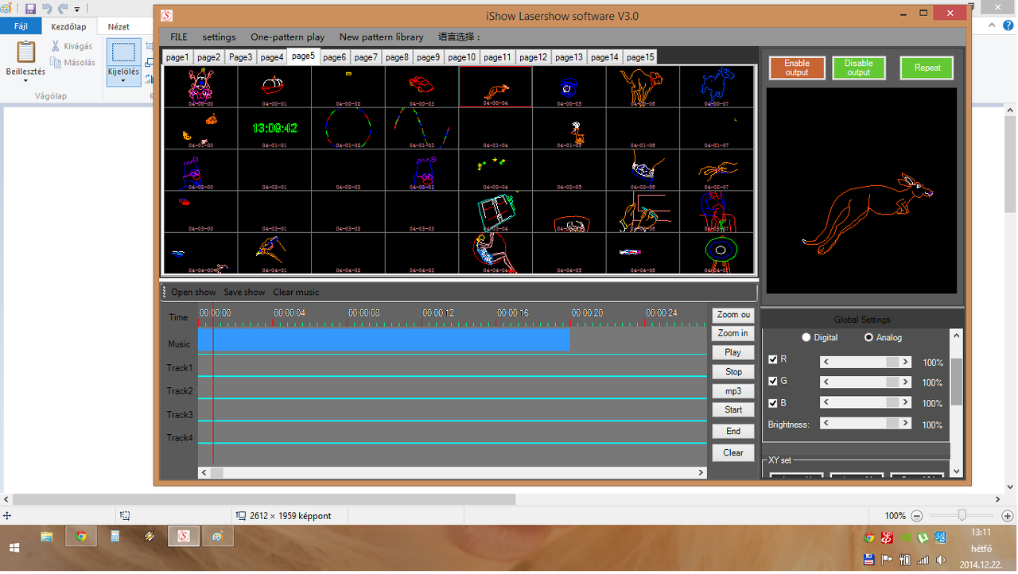Switch to the page8 tab
Screen dimensions: 1018x574
(x=396, y=57)
